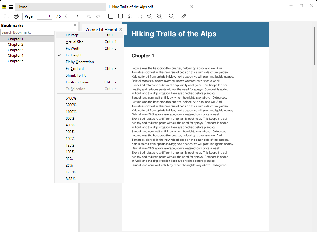Set zoom to 150%
Image resolution: width=317 pixels, height=232 pixels.
coord(89,139)
